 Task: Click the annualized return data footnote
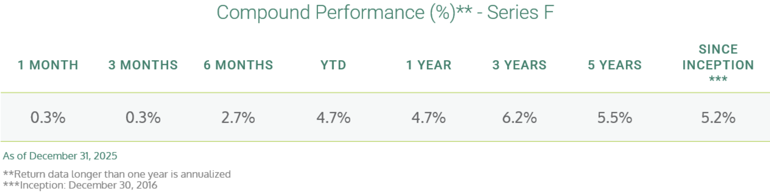click(117, 174)
